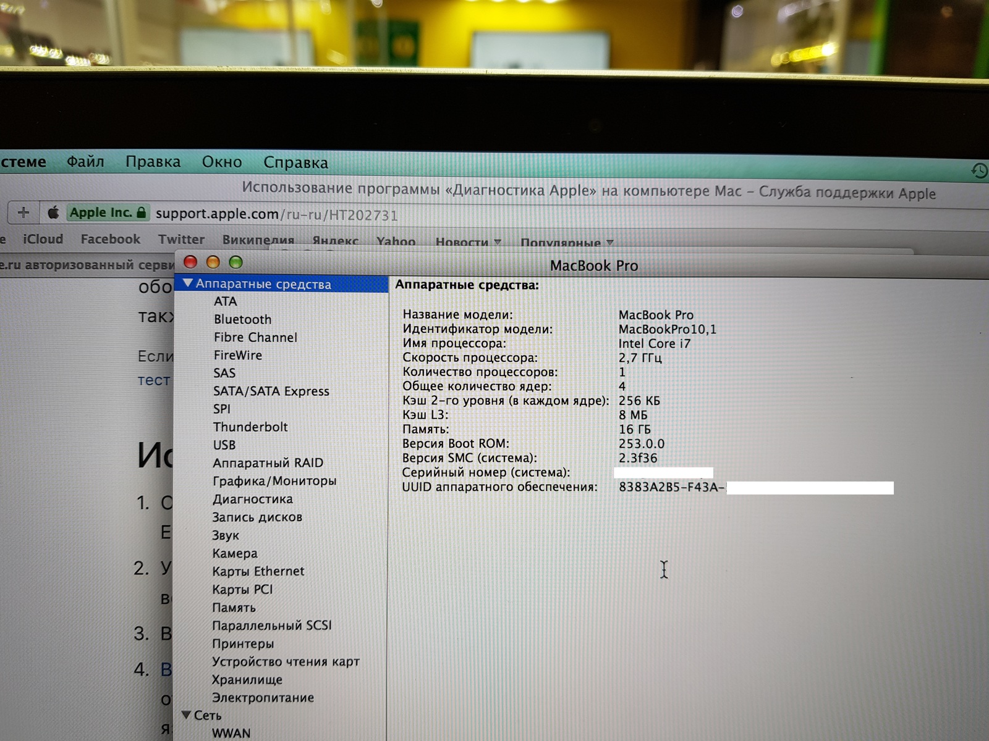Screen dimensions: 989x741
Task: Open the Facebook bookmark link
Action: tap(111, 239)
